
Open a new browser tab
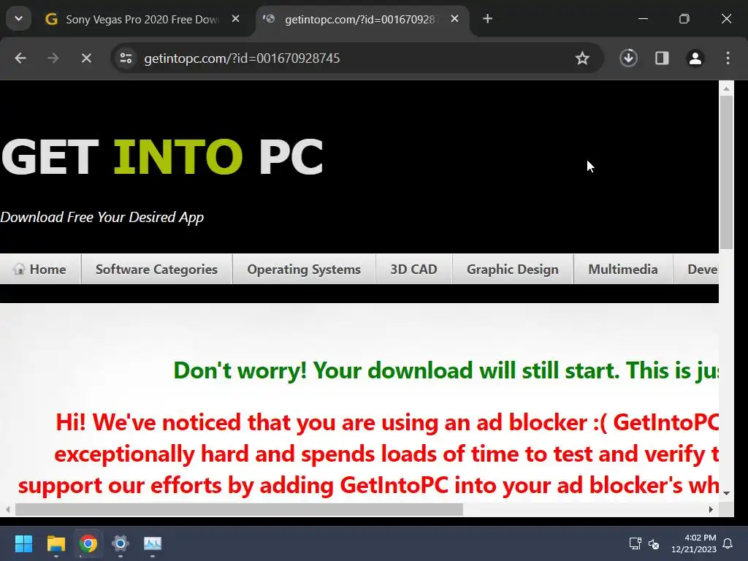pyautogui.click(x=487, y=19)
